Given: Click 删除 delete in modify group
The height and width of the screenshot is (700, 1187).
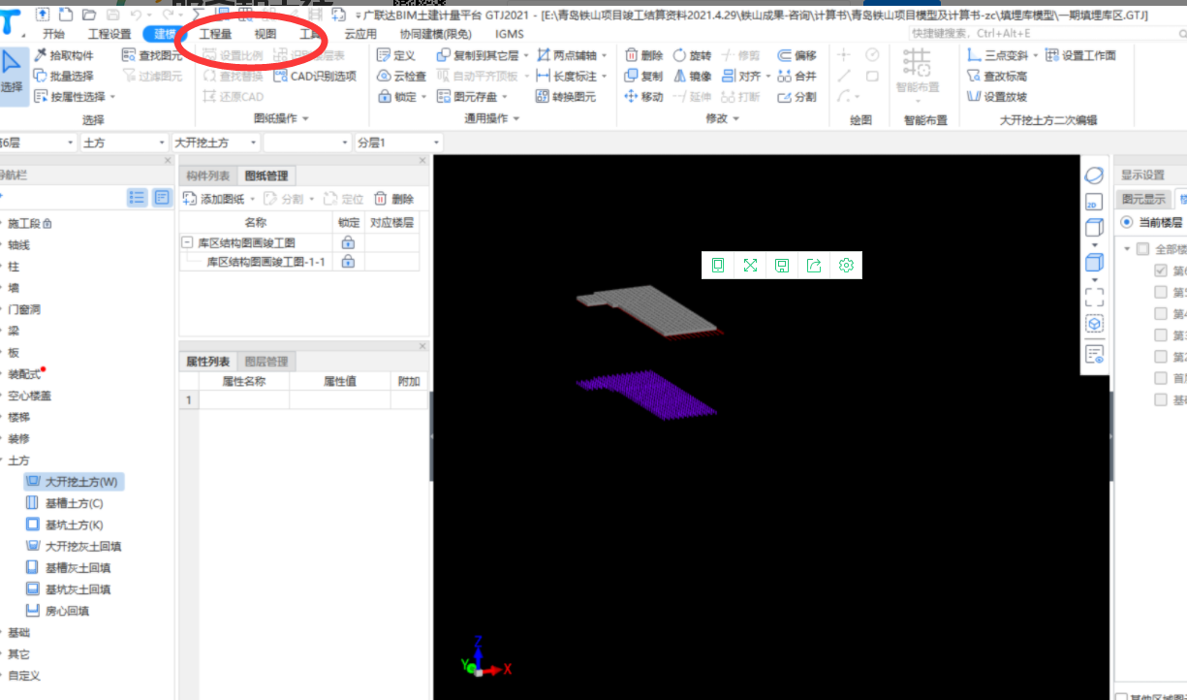Looking at the screenshot, I should click(x=644, y=55).
